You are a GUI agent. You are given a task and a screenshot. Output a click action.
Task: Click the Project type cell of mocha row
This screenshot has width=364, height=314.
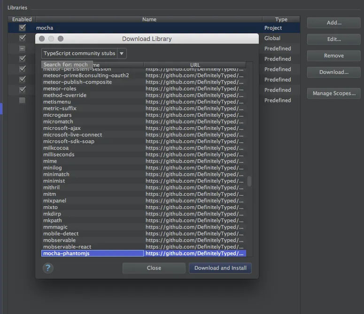[x=281, y=28]
